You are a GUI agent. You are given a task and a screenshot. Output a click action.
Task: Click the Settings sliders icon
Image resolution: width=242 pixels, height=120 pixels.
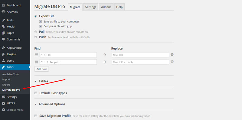(x=3, y=97)
